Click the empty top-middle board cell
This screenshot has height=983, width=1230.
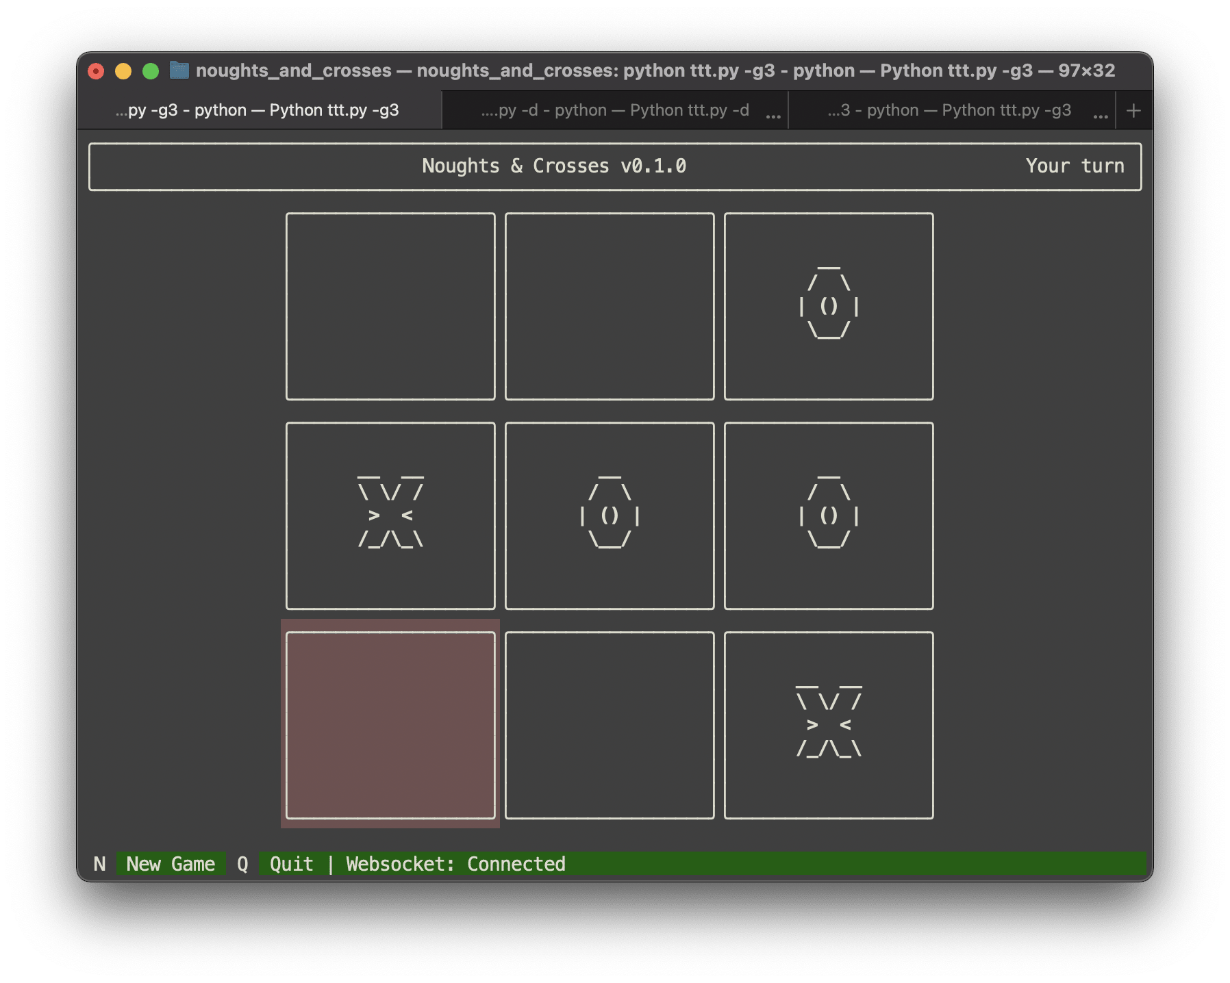(610, 307)
